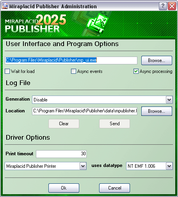Enable the Wait for load checkbox

pos(7,71)
